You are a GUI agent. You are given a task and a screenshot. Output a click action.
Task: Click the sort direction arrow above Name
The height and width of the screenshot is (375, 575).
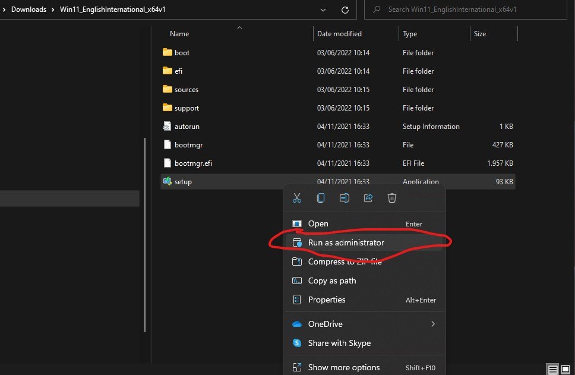[239, 27]
